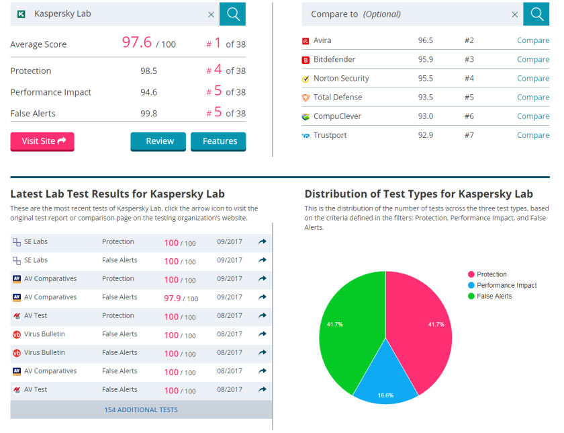Viewport: 564px width, 433px height.
Task: Clear the Kaspersky Lab search field
Action: pyautogui.click(x=211, y=14)
